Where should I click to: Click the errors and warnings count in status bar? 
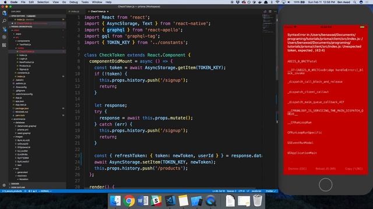[33, 191]
